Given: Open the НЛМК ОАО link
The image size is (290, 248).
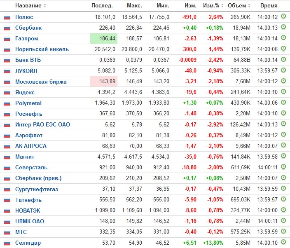Looking at the screenshot, I should [x=30, y=221].
